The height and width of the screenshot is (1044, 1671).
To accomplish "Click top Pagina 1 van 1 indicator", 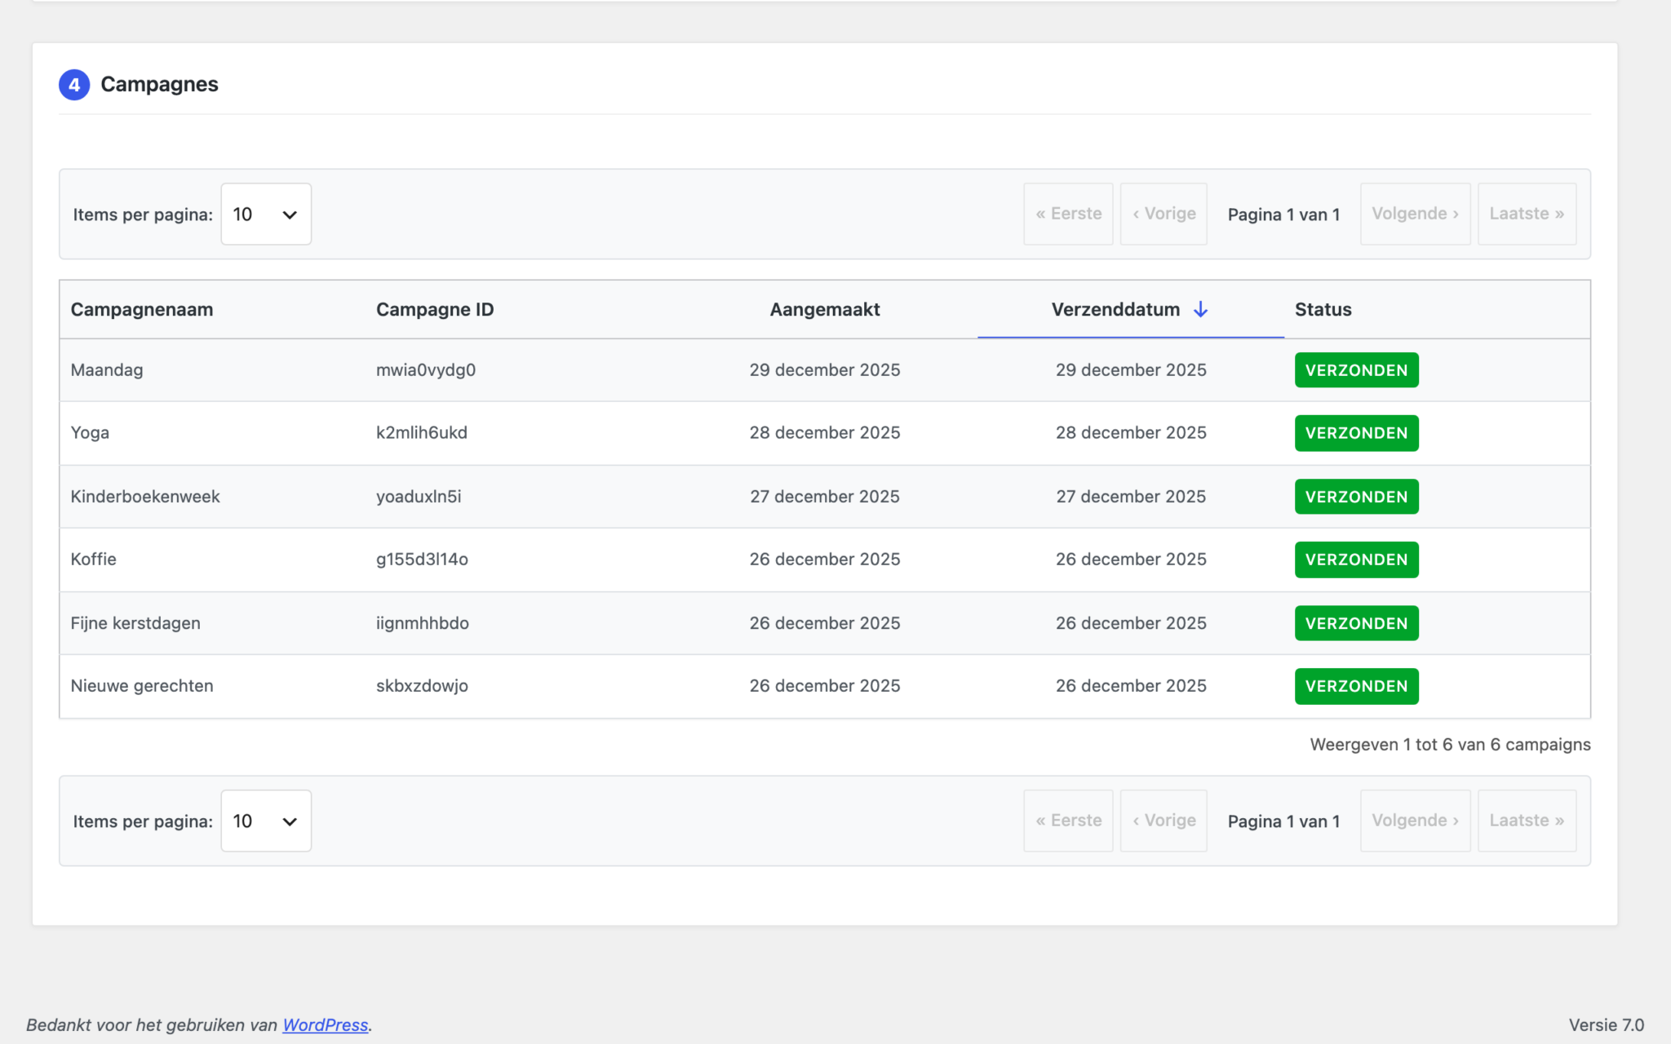I will [1283, 215].
